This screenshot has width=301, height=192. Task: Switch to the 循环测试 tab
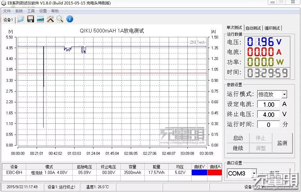point(272,28)
